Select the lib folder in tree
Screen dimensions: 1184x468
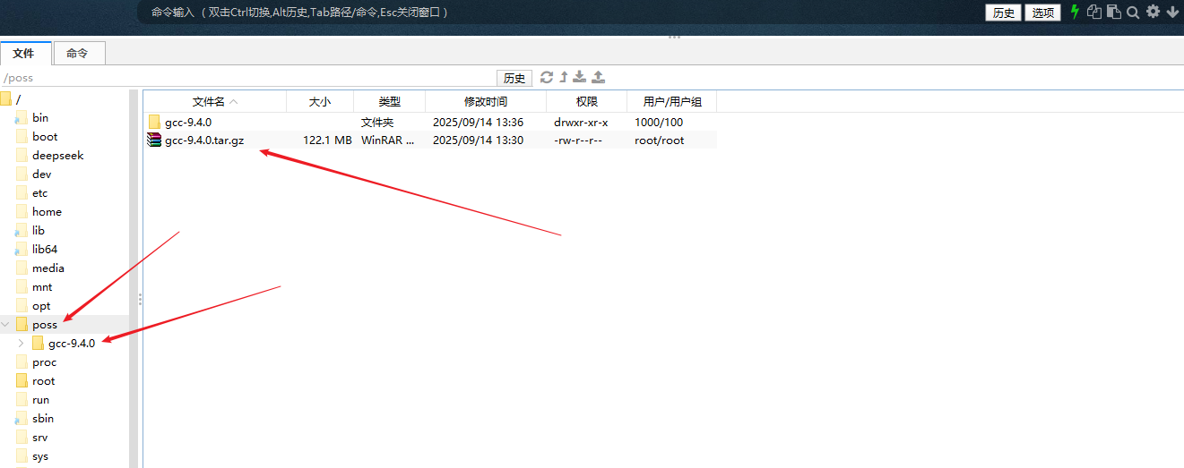coord(39,230)
